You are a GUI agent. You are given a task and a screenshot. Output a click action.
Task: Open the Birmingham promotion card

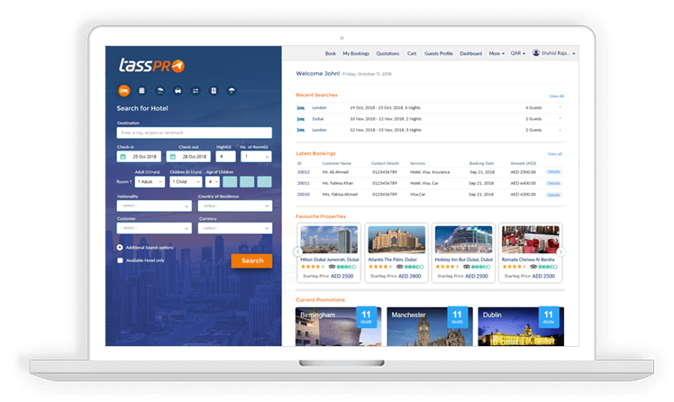338,326
